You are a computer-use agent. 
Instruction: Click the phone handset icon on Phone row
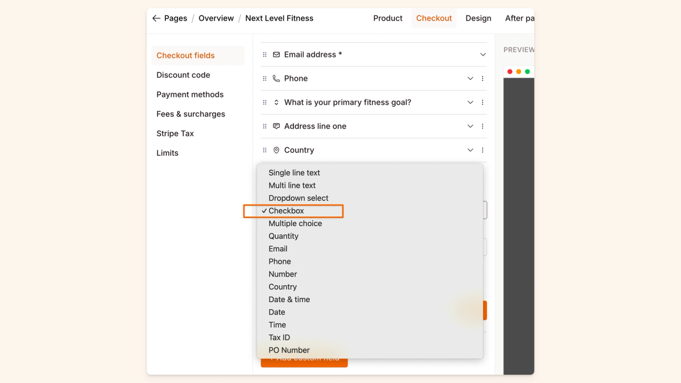276,78
